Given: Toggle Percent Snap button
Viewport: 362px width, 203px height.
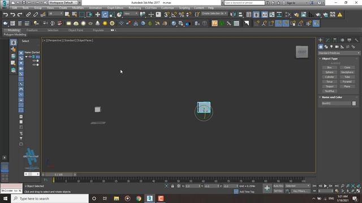Looking at the screenshot, I should tap(182, 15).
